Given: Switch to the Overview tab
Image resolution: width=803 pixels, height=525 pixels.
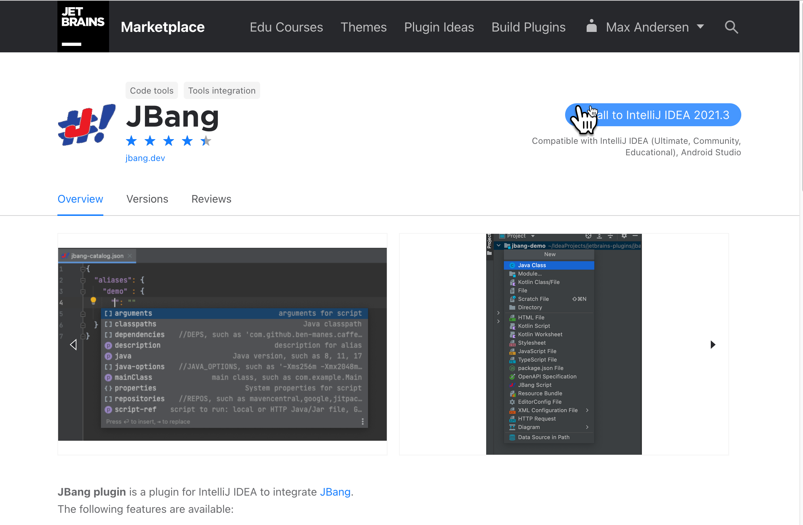Looking at the screenshot, I should tap(80, 199).
